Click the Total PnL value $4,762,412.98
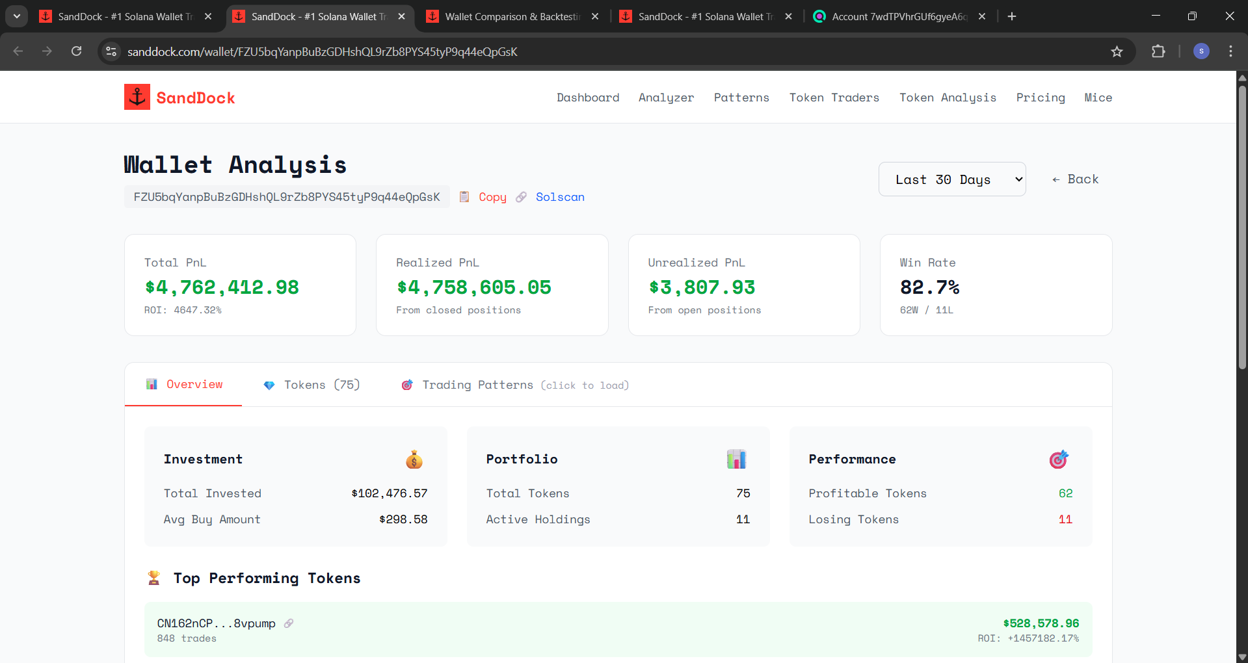 coord(222,287)
